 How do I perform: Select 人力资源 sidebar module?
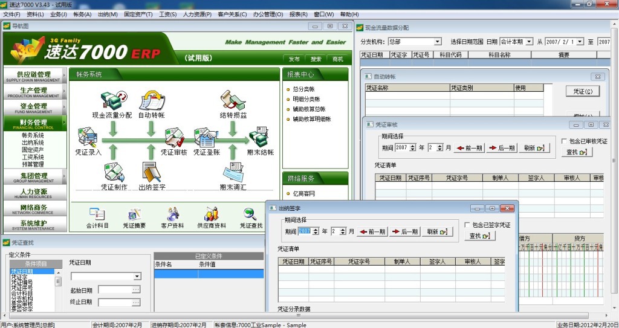pyautogui.click(x=34, y=193)
